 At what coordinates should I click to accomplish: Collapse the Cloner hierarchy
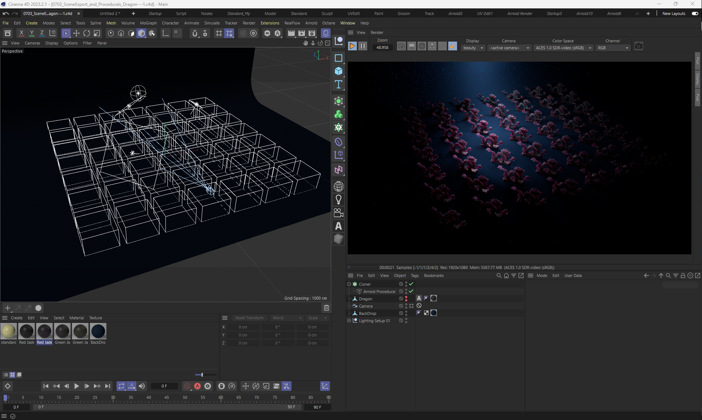pyautogui.click(x=349, y=284)
